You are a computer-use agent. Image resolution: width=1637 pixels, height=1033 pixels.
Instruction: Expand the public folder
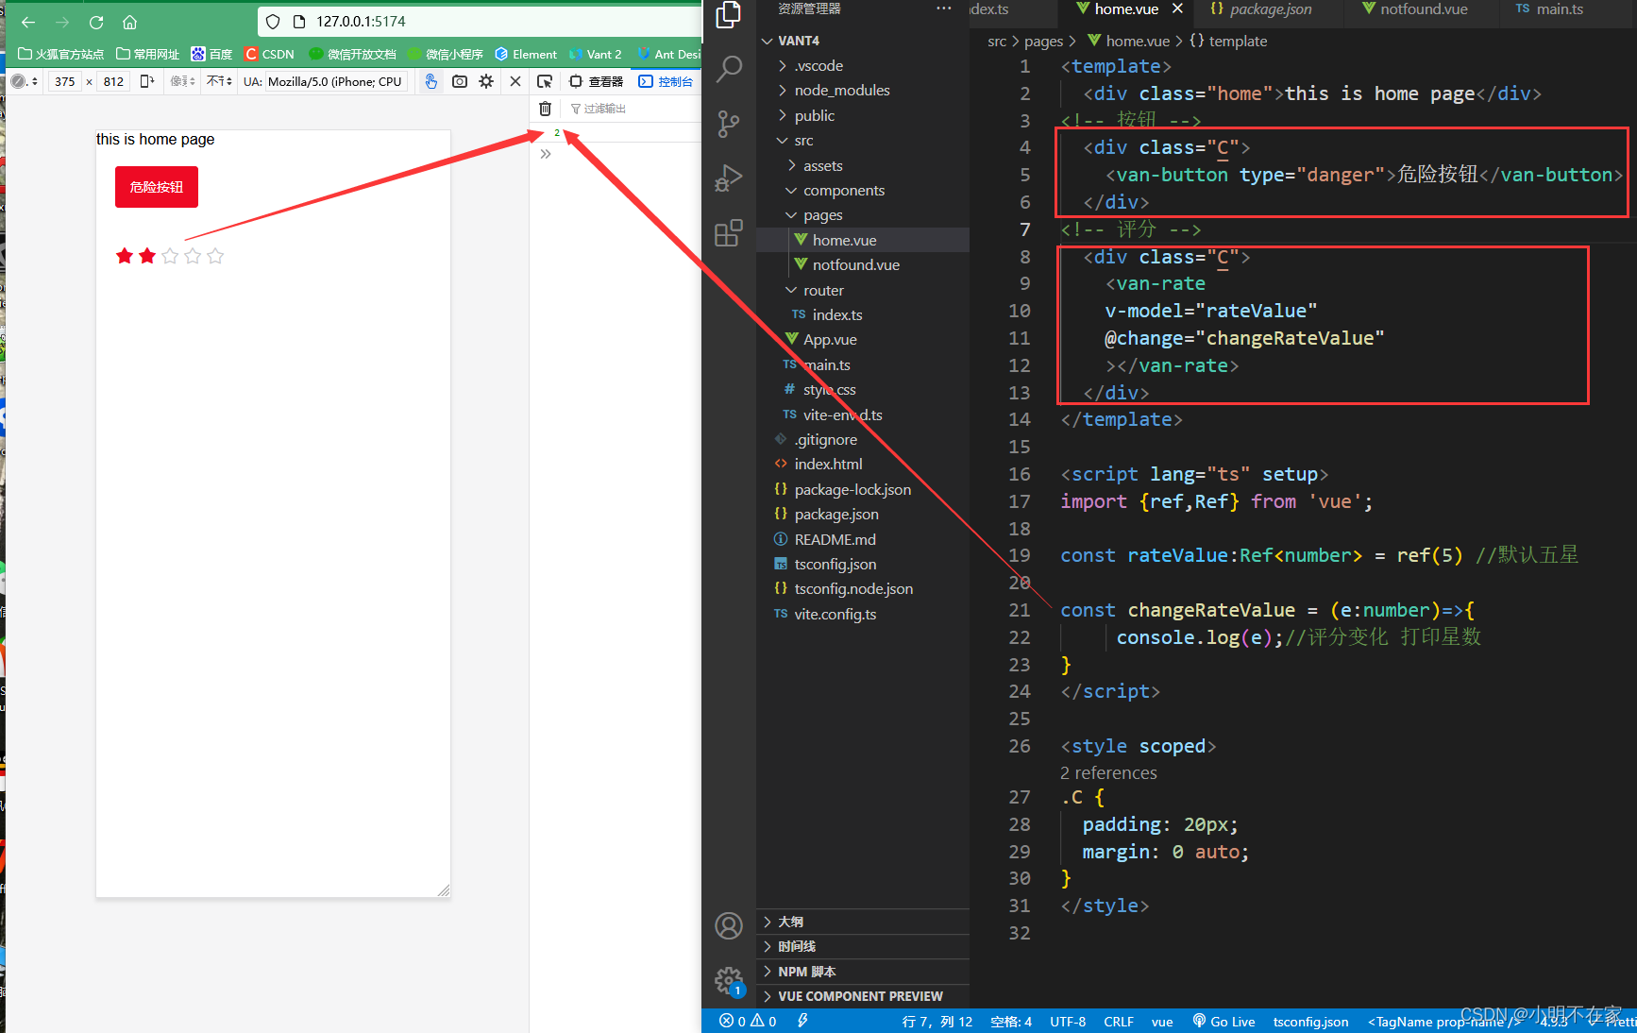point(863,115)
